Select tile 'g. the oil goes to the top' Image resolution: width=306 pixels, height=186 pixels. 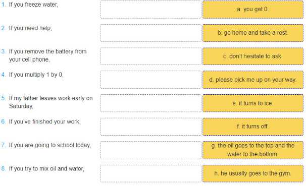point(253,150)
